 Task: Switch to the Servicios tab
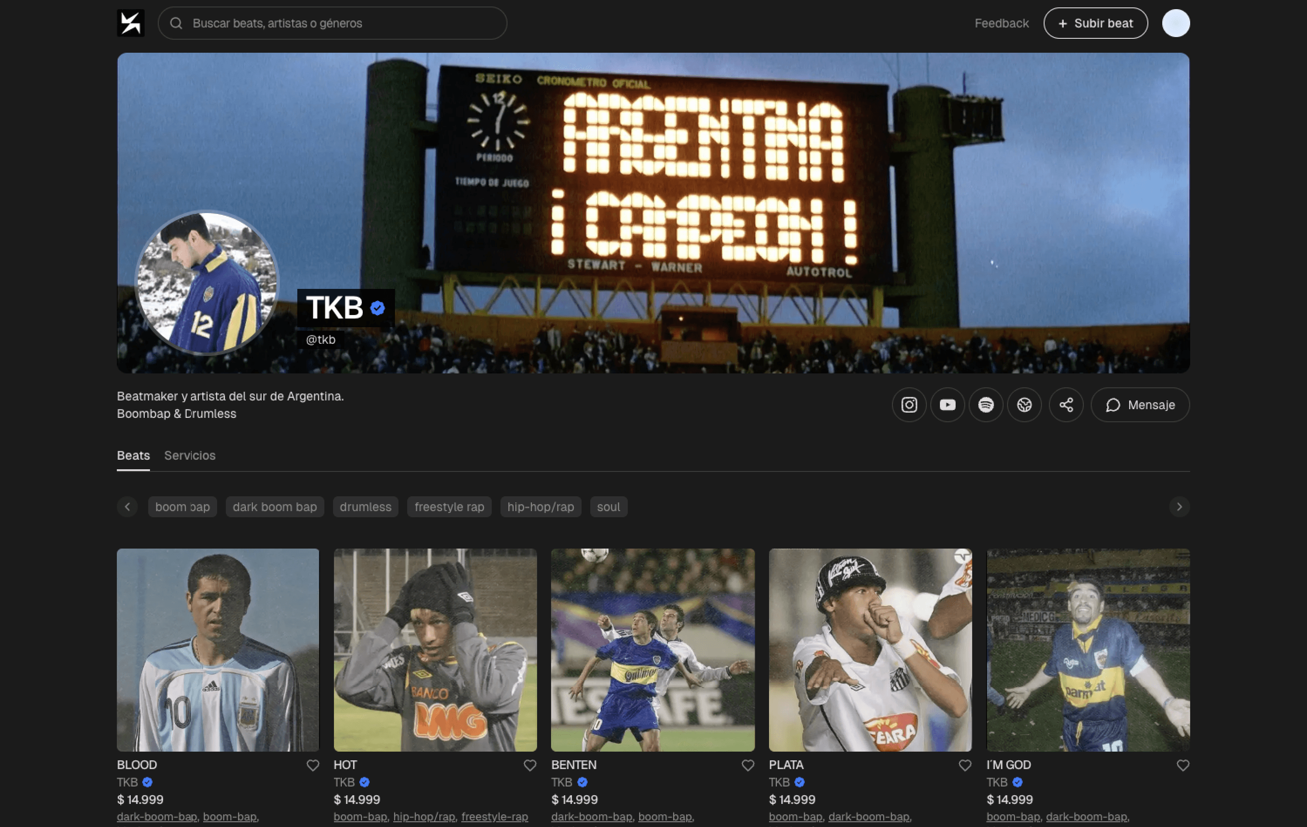[190, 455]
